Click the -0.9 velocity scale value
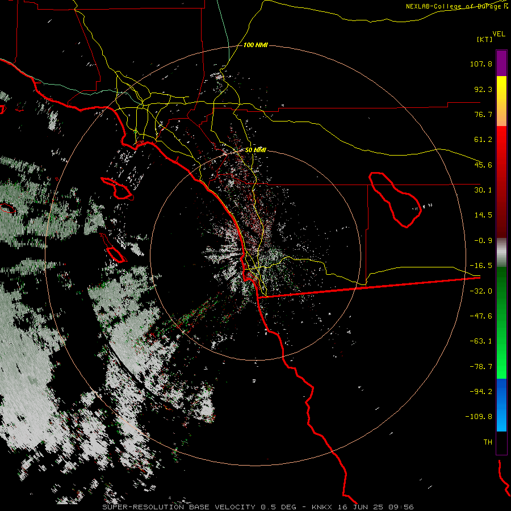This screenshot has width=511, height=511. pos(483,241)
